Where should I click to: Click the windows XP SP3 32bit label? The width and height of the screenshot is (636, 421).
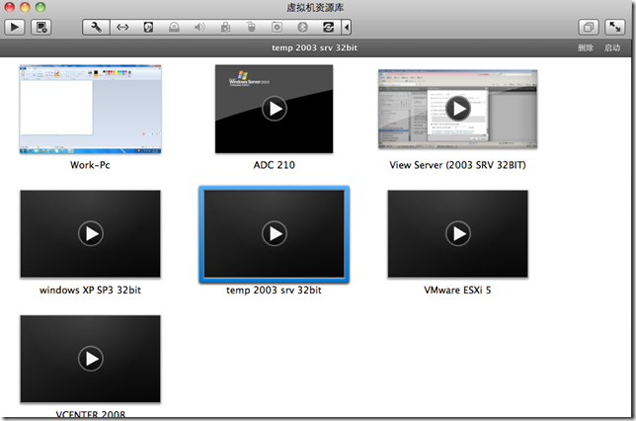click(90, 290)
